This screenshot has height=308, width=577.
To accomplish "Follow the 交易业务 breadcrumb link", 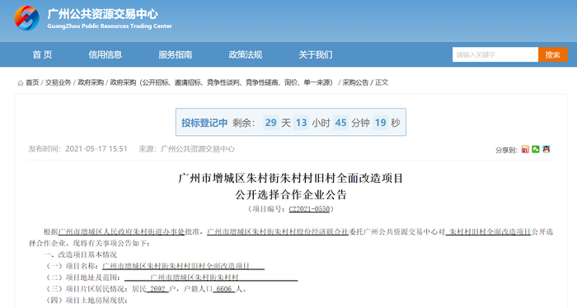I will [x=59, y=82].
